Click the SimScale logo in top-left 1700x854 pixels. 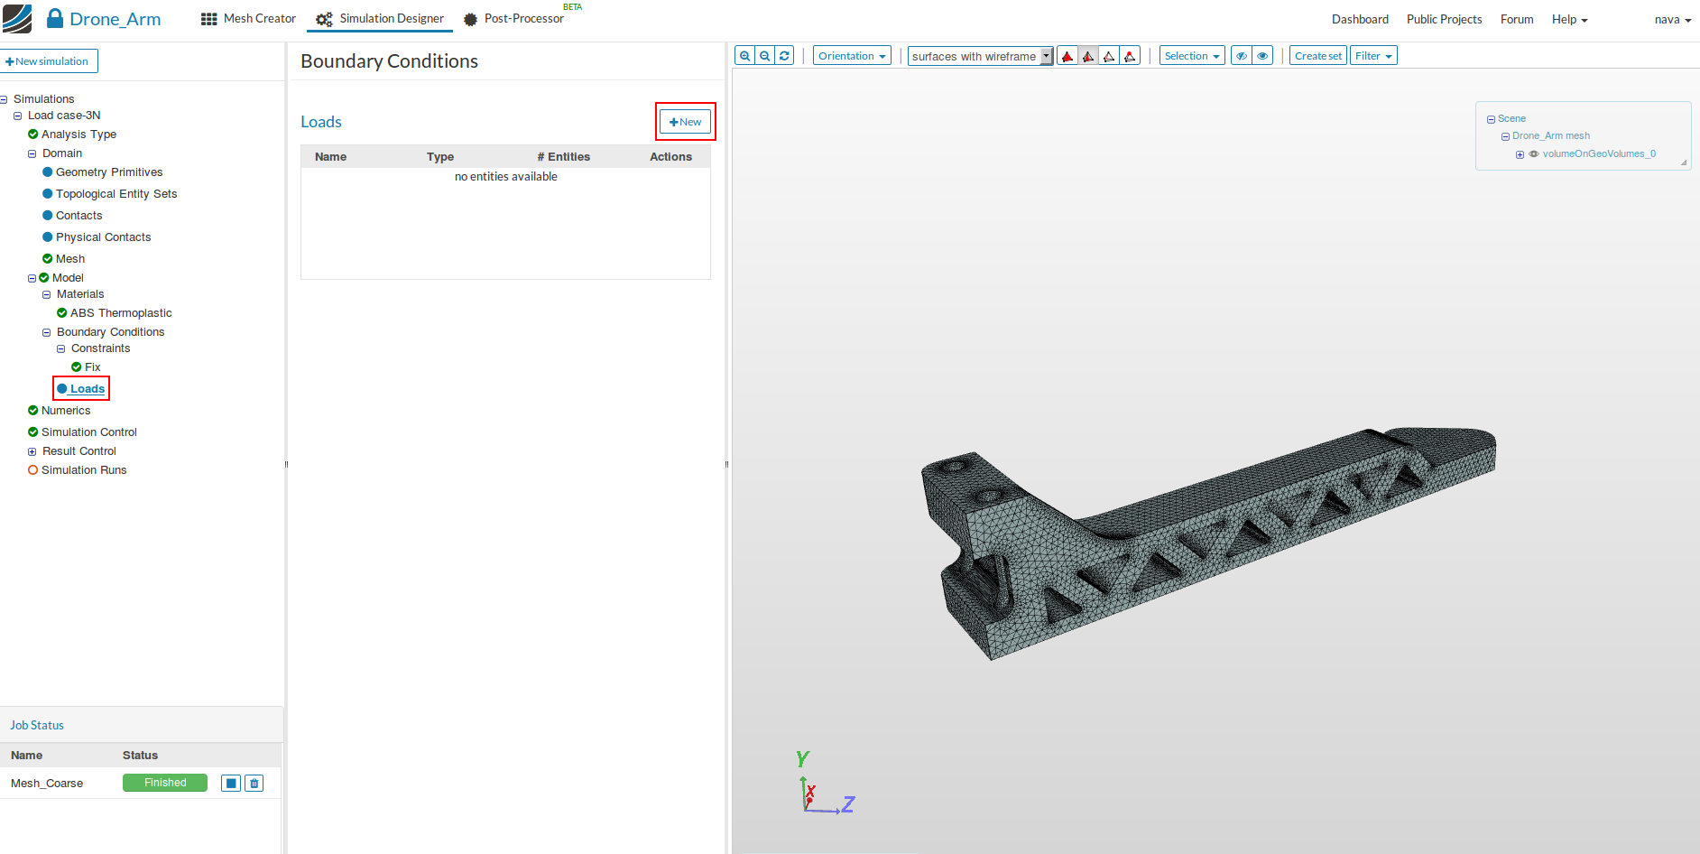click(17, 18)
